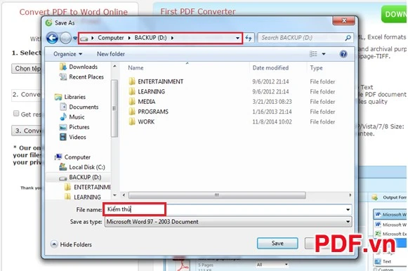Click the step 3 Convert button on webpage

[x=26, y=131]
